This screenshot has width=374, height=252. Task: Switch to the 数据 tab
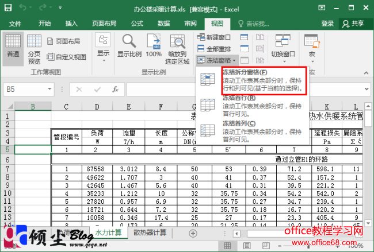pos(163,24)
